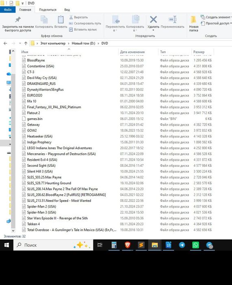Viewport: 232px width, 285px height.
Task: Pin to Quick Access with the pushpin icon
Action: point(18,20)
